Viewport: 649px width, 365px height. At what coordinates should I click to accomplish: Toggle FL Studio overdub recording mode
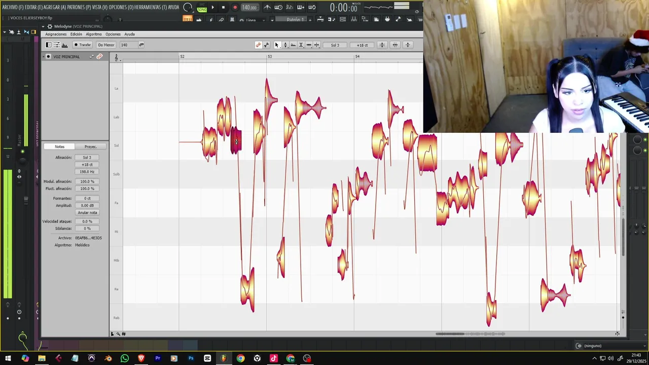coord(301,7)
